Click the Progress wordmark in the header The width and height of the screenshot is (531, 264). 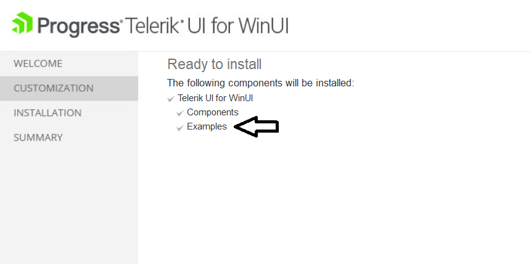tap(78, 25)
